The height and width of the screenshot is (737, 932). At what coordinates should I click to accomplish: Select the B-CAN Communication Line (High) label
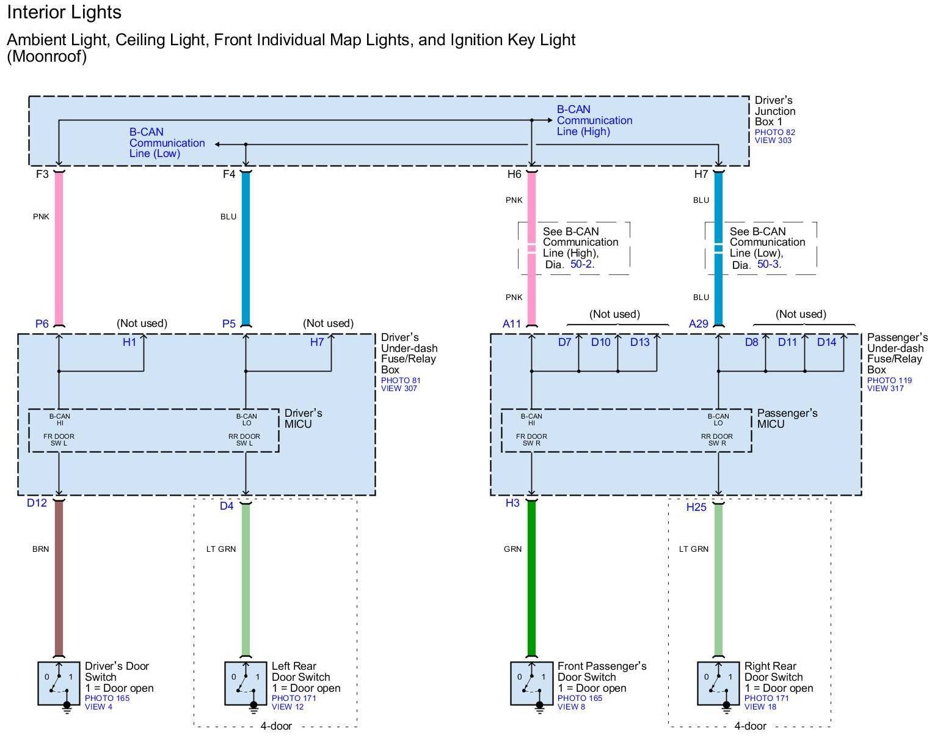click(x=594, y=120)
